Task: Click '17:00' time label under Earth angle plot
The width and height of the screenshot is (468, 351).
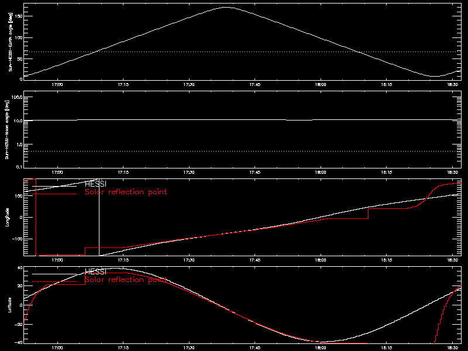Action: [x=57, y=84]
